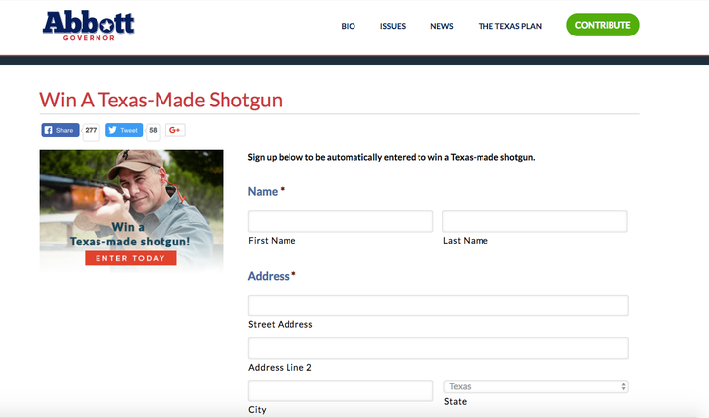Image resolution: width=709 pixels, height=418 pixels.
Task: Click the Name section label
Action: coord(263,191)
